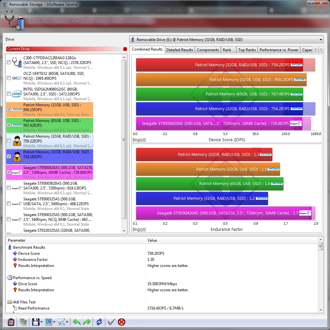Check the C300-CTFDDAC128MAG drive checkbox

[9, 62]
